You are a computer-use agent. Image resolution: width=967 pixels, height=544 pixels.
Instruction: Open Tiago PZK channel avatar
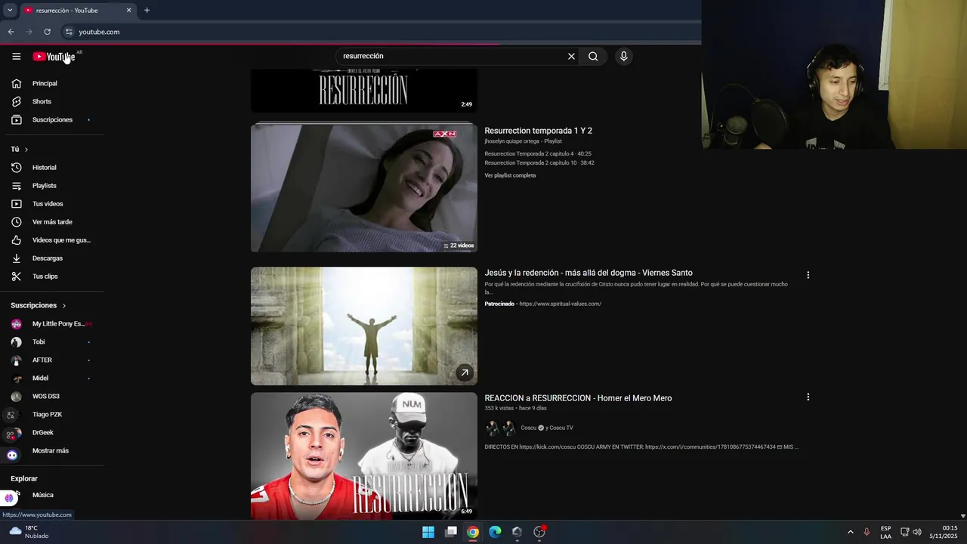[16, 414]
